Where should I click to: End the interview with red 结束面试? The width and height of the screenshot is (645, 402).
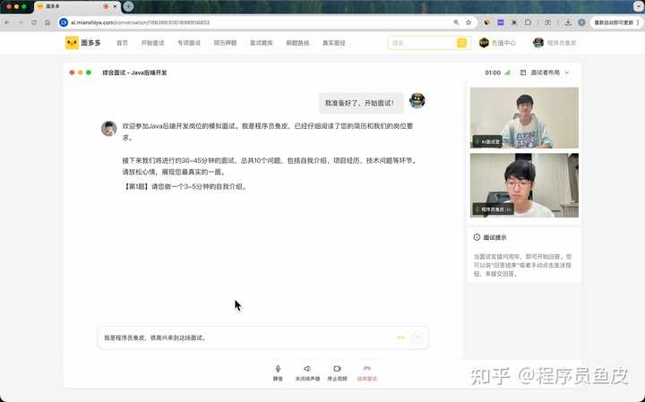367,373
